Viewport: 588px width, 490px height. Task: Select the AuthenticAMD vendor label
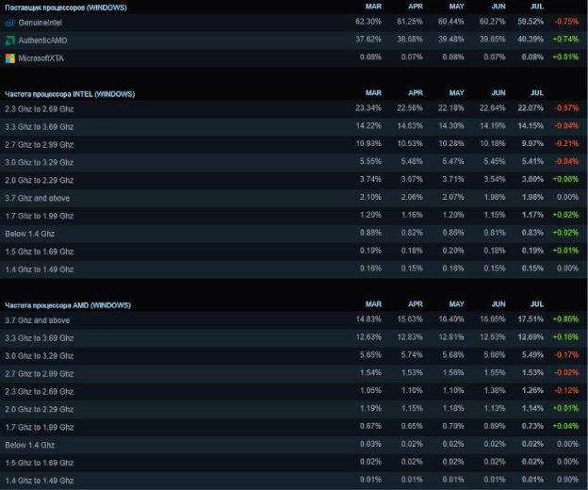42,41
